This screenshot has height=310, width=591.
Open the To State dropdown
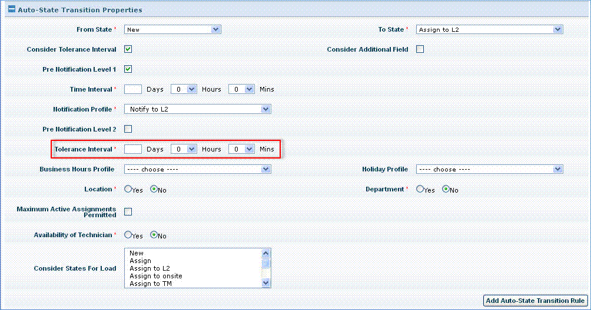489,29
